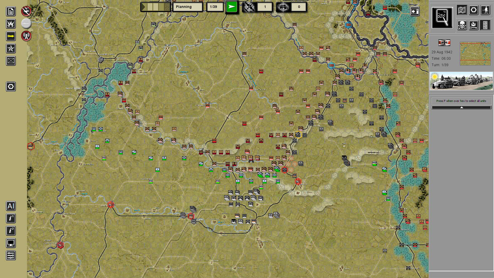
Task: Click the star objectives icon
Action: (11, 48)
